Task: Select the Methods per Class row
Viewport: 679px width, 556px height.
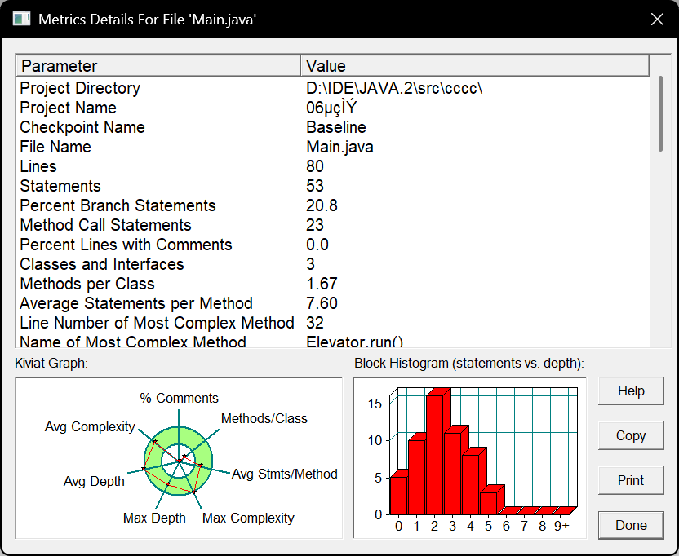Action: click(x=333, y=284)
